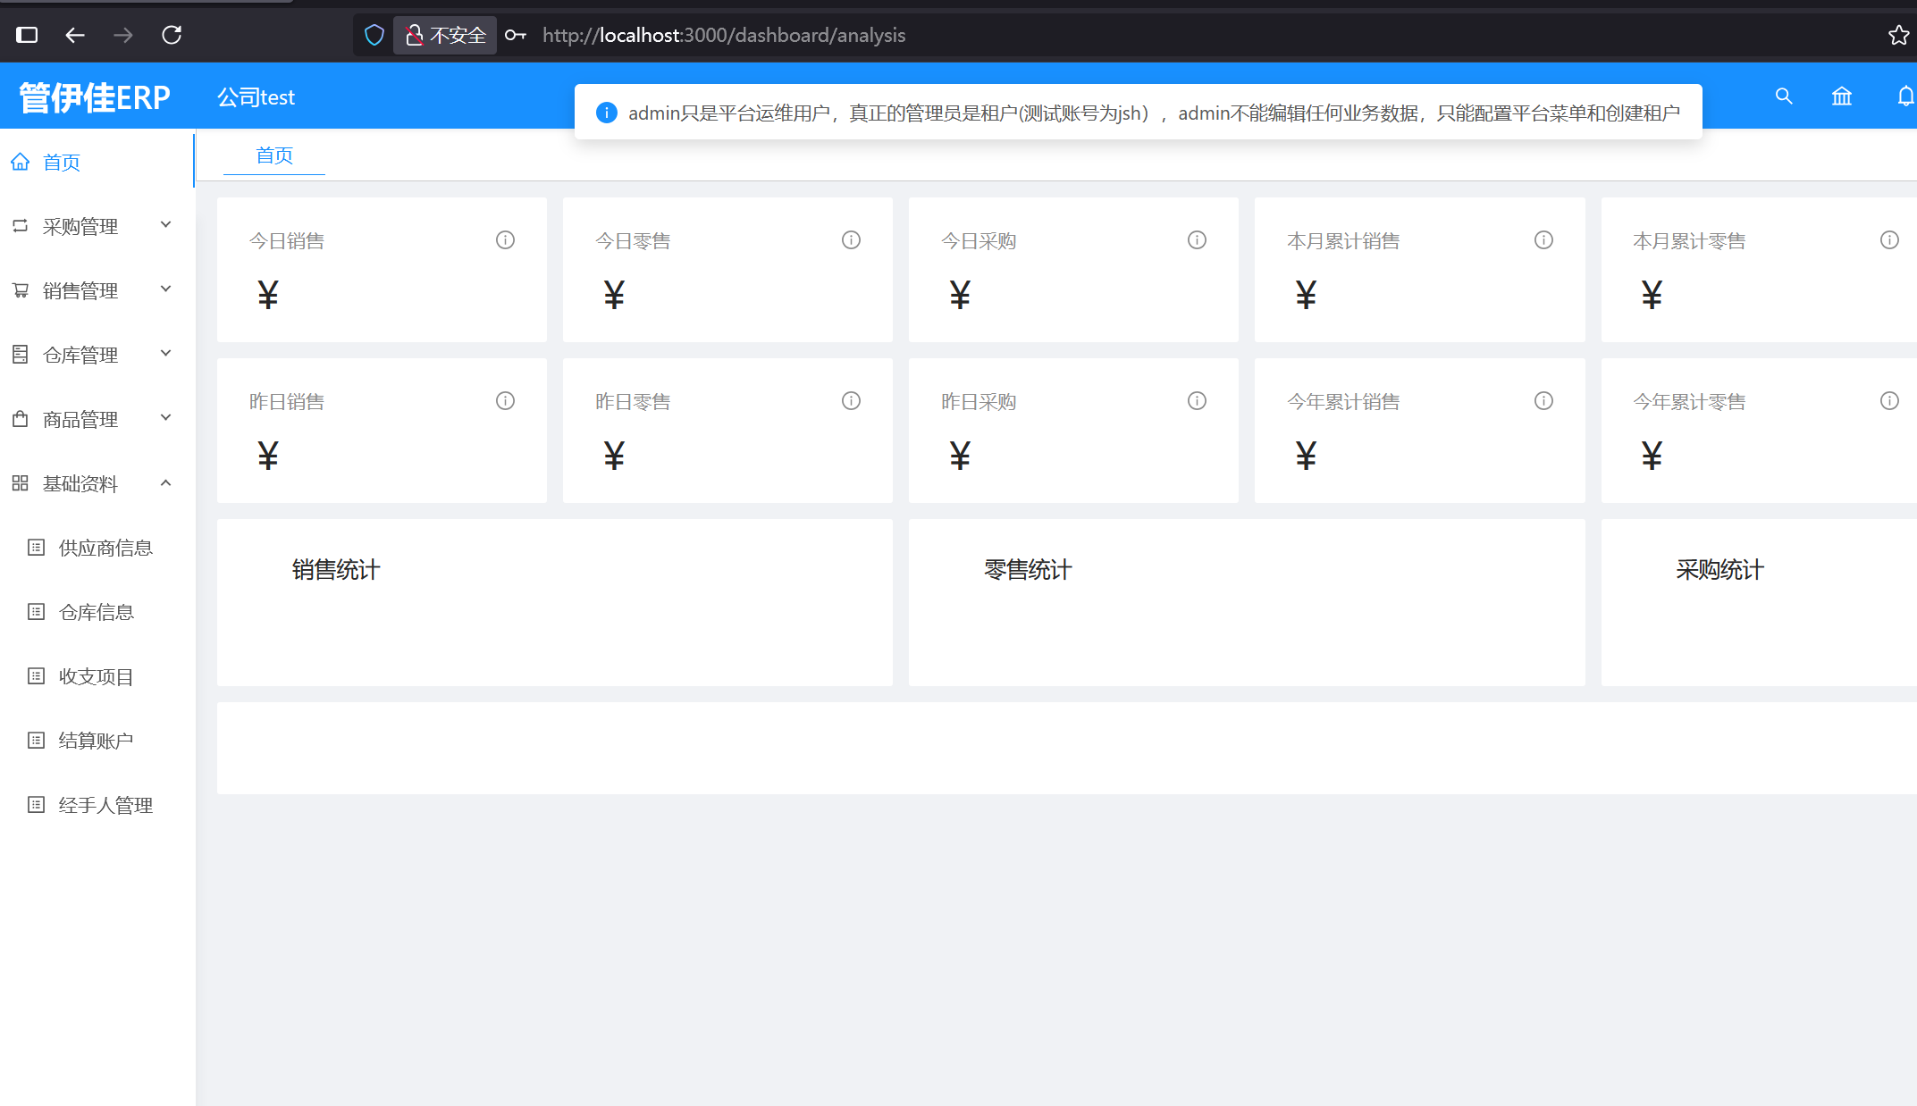The width and height of the screenshot is (1917, 1106).
Task: Open the notification bell icon
Action: pyautogui.click(x=1904, y=96)
